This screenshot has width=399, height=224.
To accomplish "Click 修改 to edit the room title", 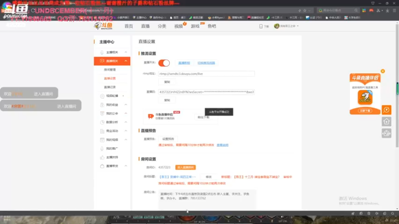I will [x=208, y=177].
